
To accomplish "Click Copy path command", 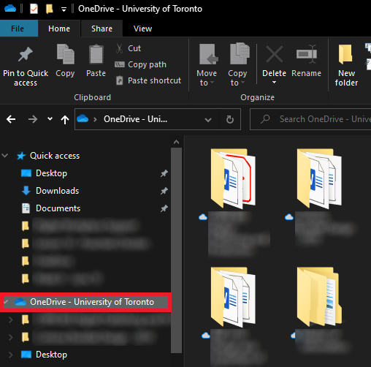I will click(140, 64).
